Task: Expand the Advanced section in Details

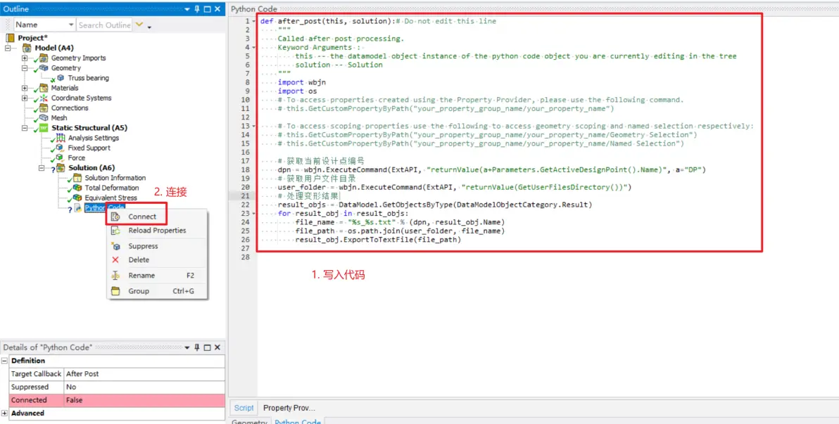Action: [5, 413]
